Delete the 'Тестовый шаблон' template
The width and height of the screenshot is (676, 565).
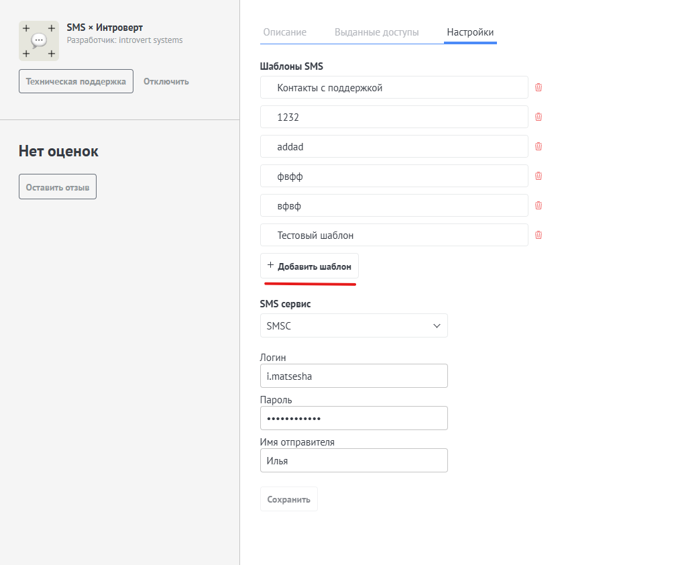coord(539,235)
